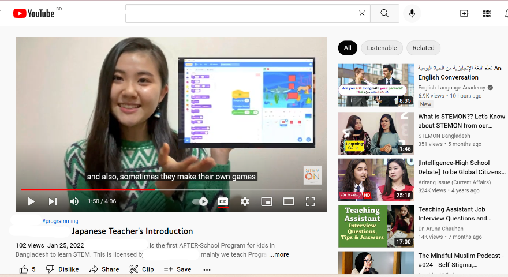Open the #programming hashtag link

[x=60, y=221]
